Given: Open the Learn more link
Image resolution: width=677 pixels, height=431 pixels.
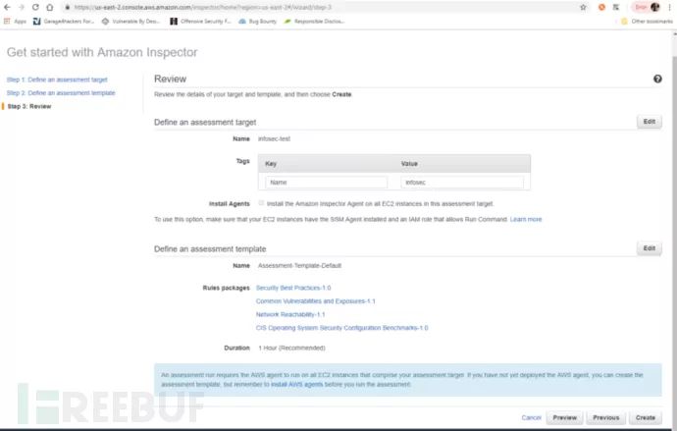Looking at the screenshot, I should pos(526,219).
